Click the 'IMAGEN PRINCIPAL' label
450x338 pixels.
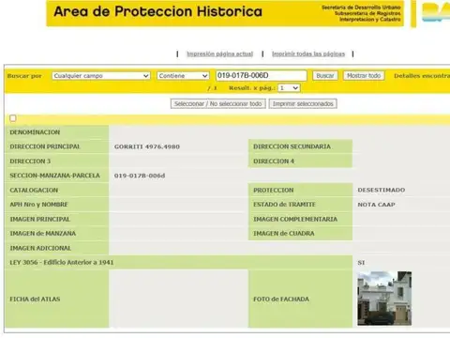pos(40,219)
